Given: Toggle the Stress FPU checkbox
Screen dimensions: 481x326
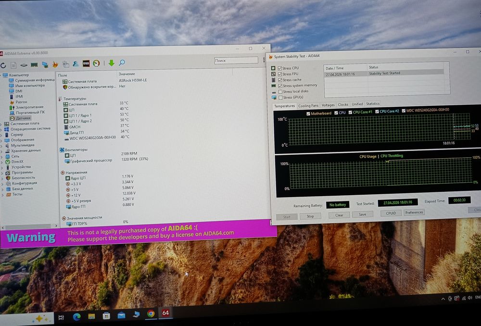Looking at the screenshot, I should (280, 74).
